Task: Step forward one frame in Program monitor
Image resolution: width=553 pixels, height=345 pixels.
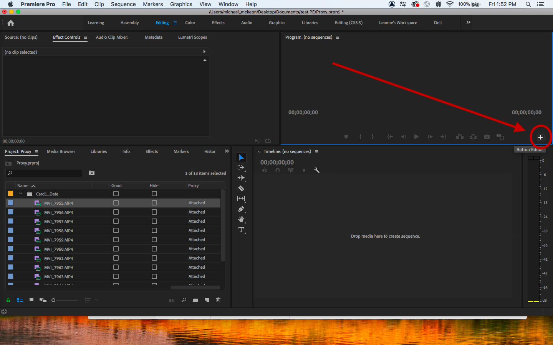Action: (x=430, y=137)
